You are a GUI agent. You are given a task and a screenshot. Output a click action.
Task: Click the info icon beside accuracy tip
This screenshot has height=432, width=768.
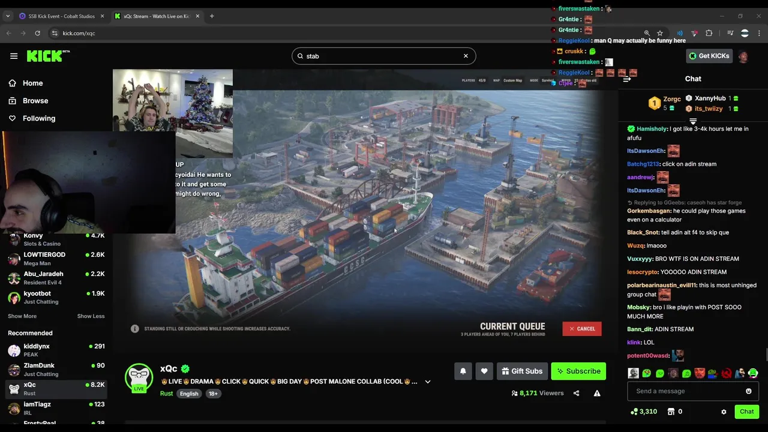pyautogui.click(x=135, y=329)
